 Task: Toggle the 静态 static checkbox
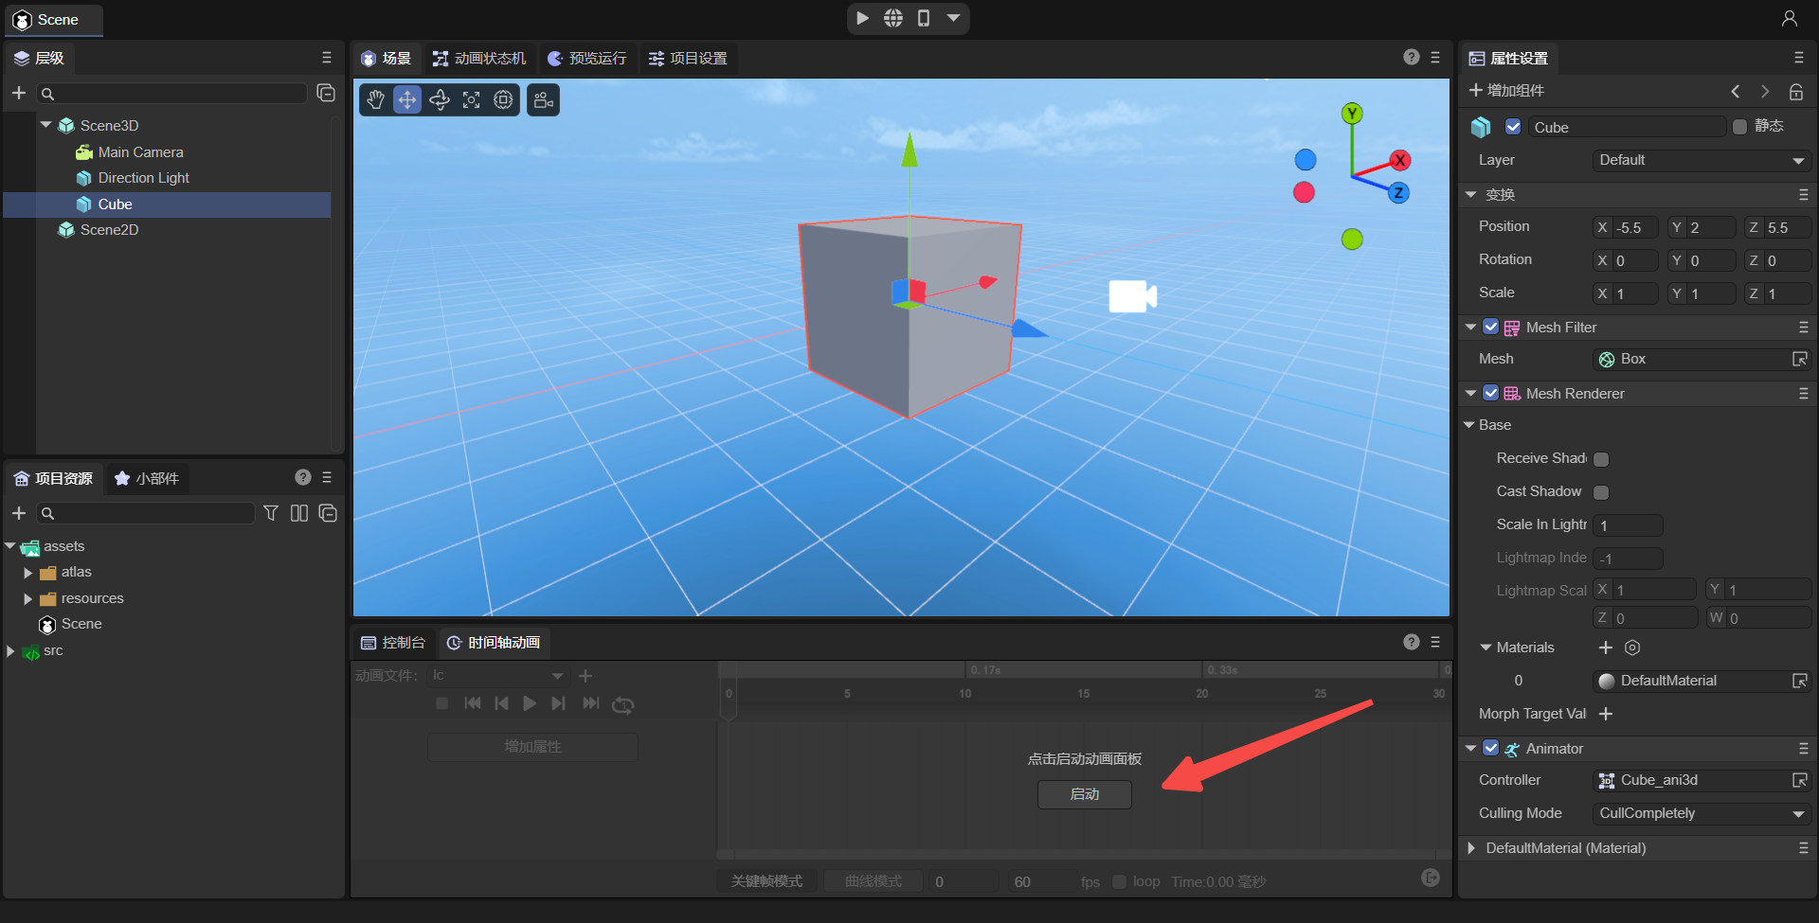tap(1739, 127)
